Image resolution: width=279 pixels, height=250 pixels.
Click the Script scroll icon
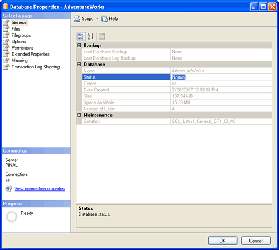pos(77,19)
